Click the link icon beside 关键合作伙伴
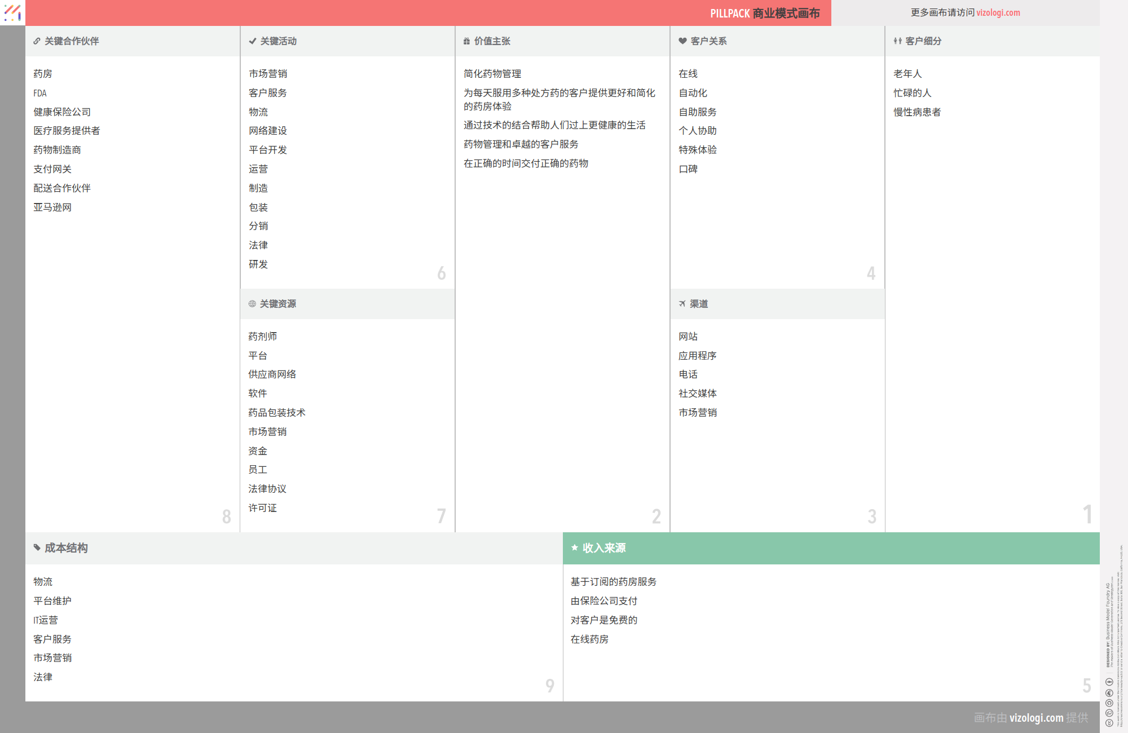 click(37, 41)
